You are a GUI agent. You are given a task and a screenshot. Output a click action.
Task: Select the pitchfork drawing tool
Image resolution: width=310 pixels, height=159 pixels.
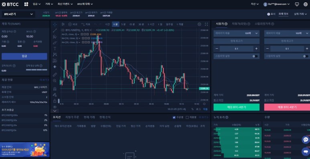[55, 36]
